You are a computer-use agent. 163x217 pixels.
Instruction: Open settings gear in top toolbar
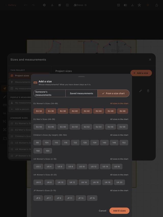click(44, 5)
